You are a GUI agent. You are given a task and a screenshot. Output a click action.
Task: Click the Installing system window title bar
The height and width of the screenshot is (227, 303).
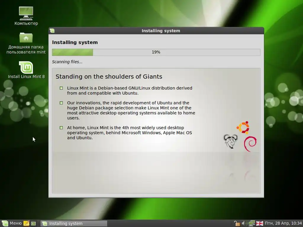click(x=156, y=31)
